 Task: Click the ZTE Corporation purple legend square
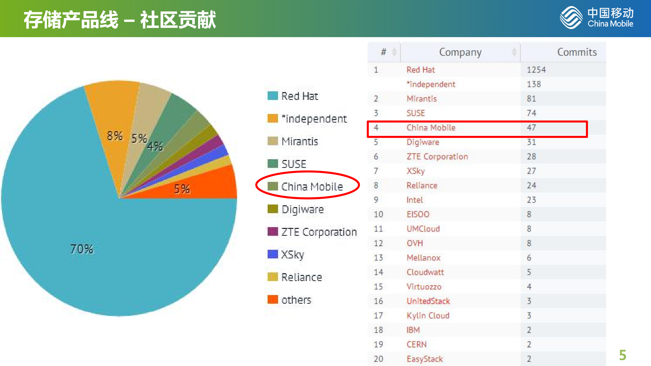tap(273, 232)
